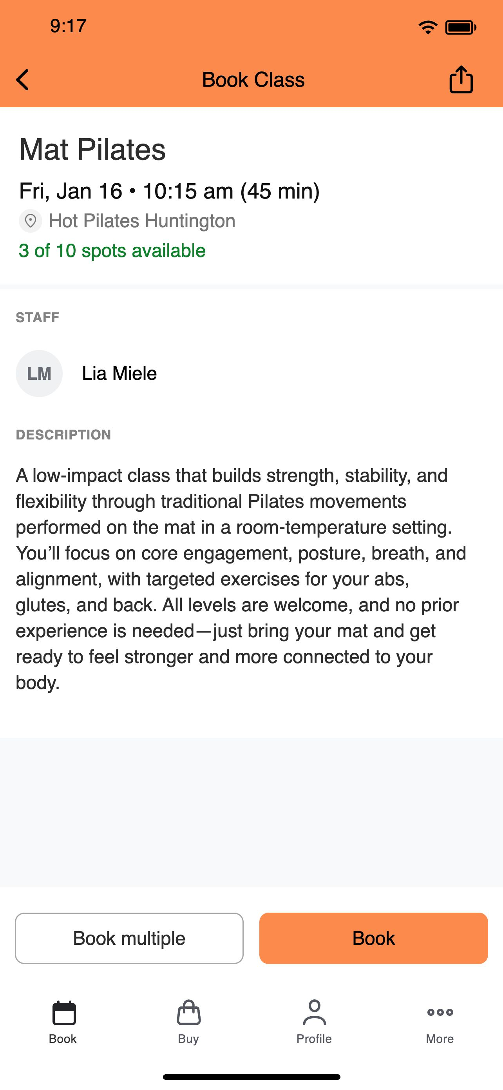
Task: Tap the Wi-Fi status icon
Action: [428, 27]
